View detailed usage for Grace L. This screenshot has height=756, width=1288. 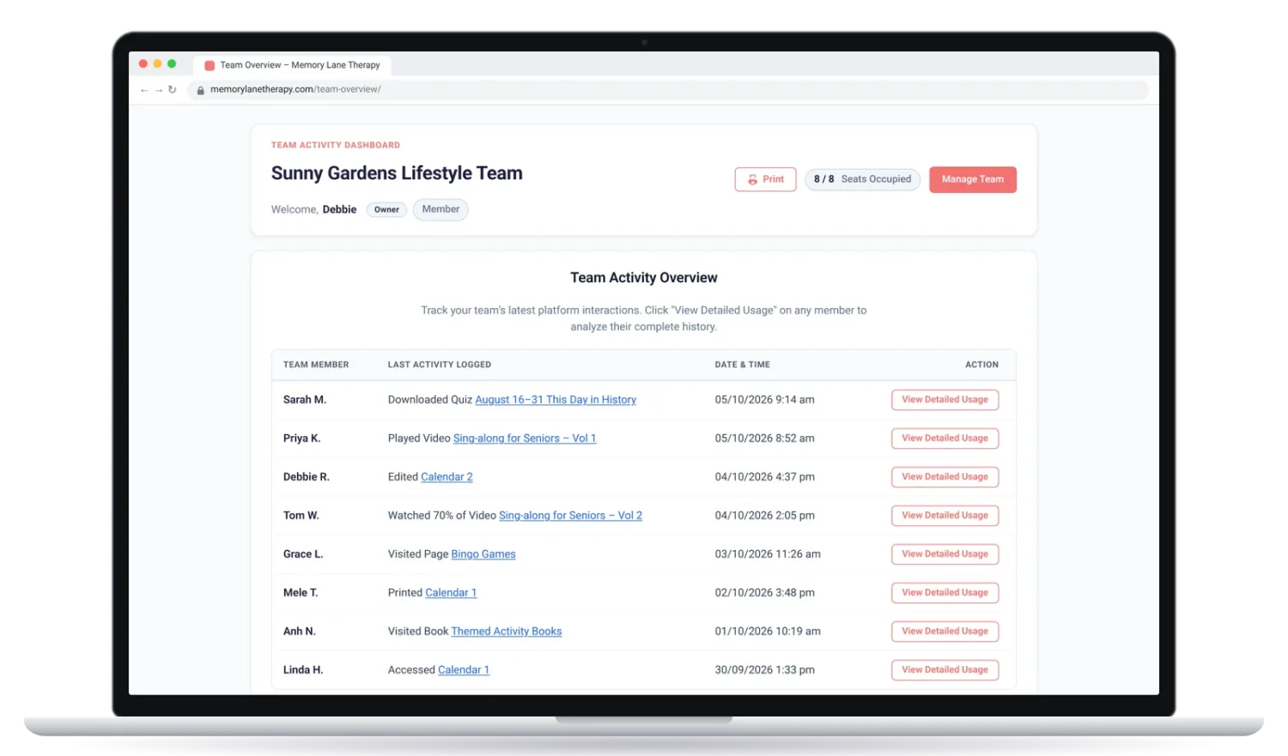click(x=945, y=554)
